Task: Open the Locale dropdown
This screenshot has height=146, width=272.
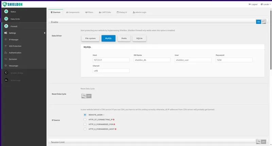Action: (x=266, y=4)
